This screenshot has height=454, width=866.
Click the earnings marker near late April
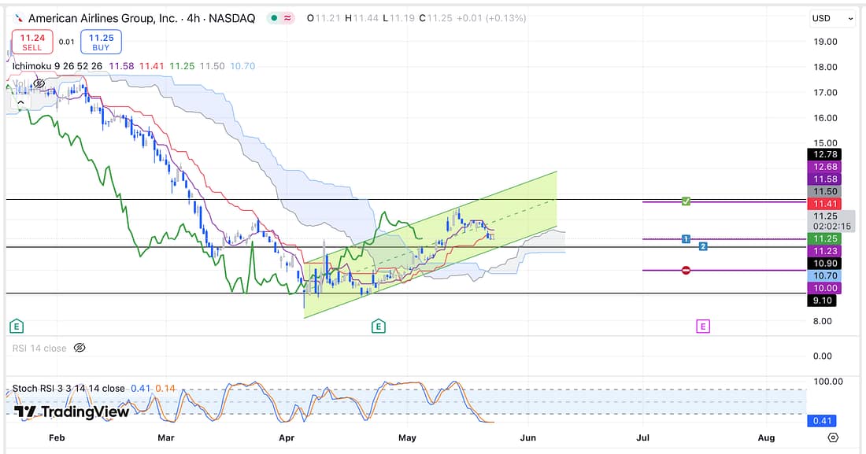(x=379, y=325)
